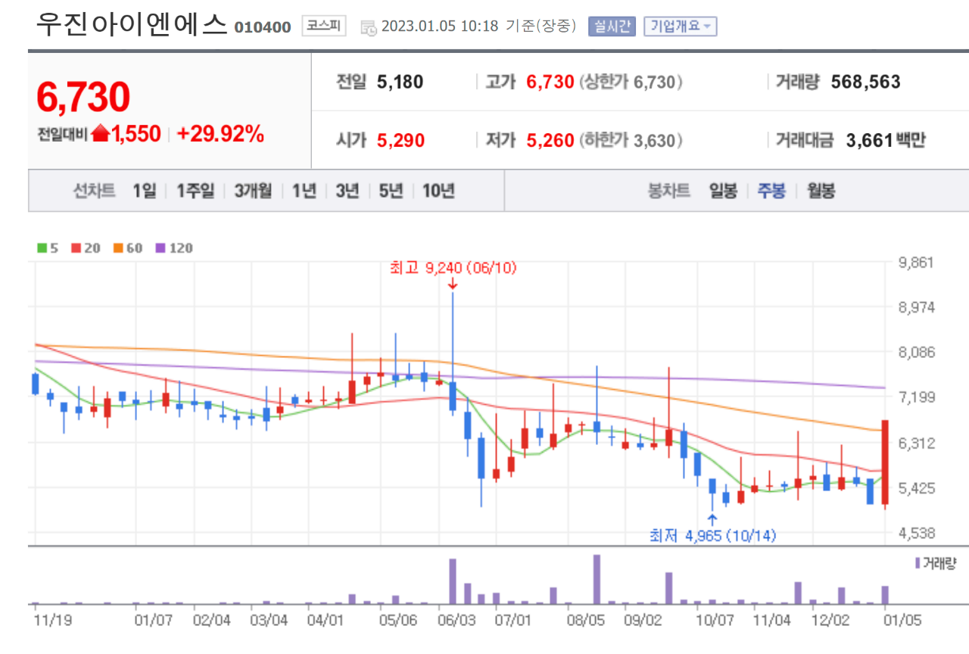Select the 1년 line chart tab
The image size is (969, 654).
[304, 191]
